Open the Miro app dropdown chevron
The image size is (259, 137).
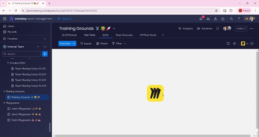(247, 44)
